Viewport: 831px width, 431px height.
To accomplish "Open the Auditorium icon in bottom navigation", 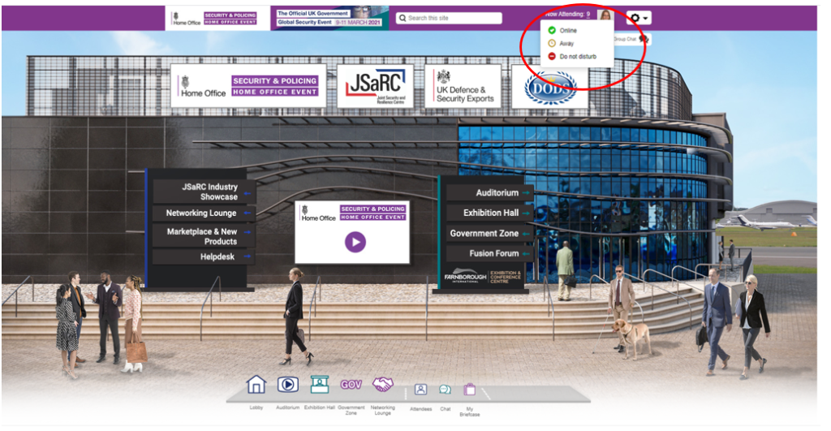I will coord(288,385).
